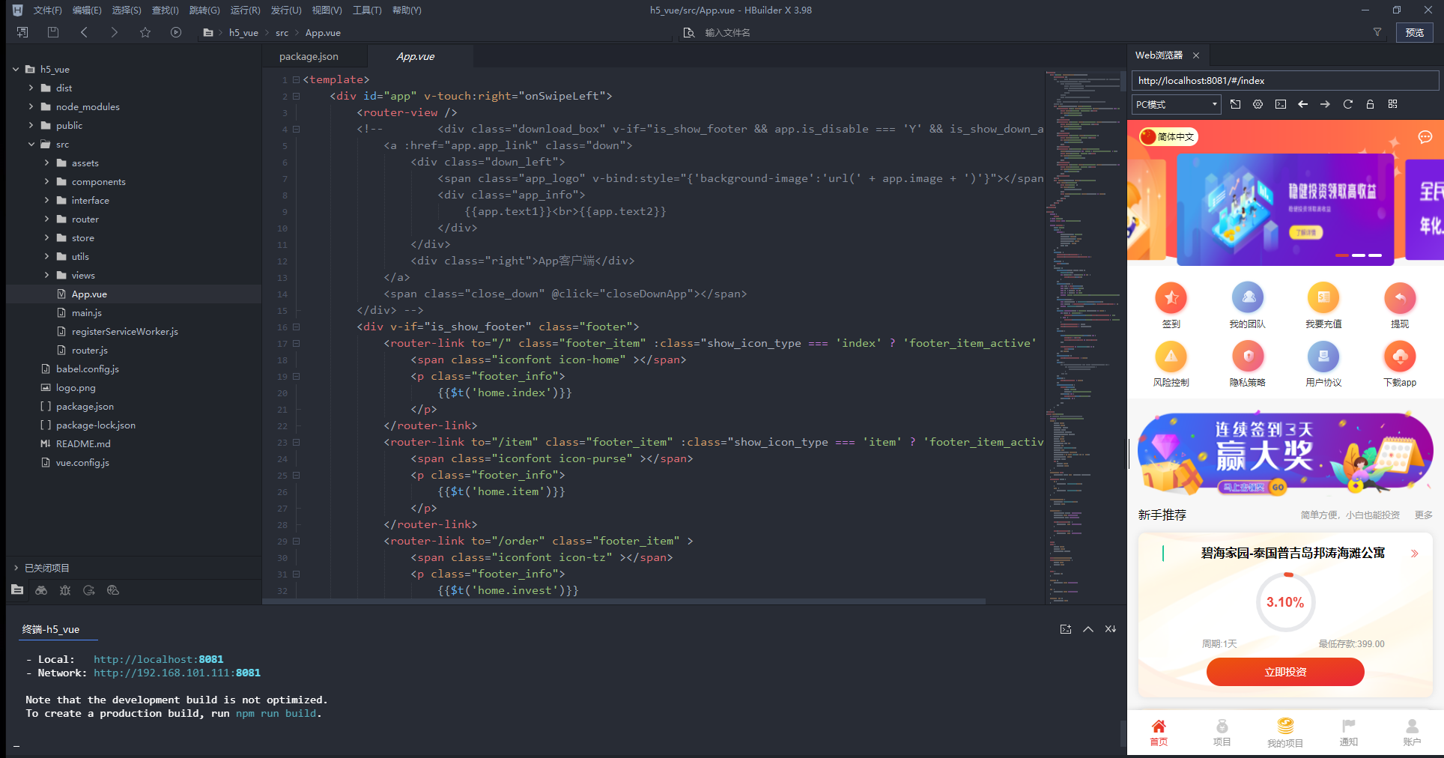Click the 立即投资 invest button
The width and height of the screenshot is (1444, 758).
(x=1285, y=672)
